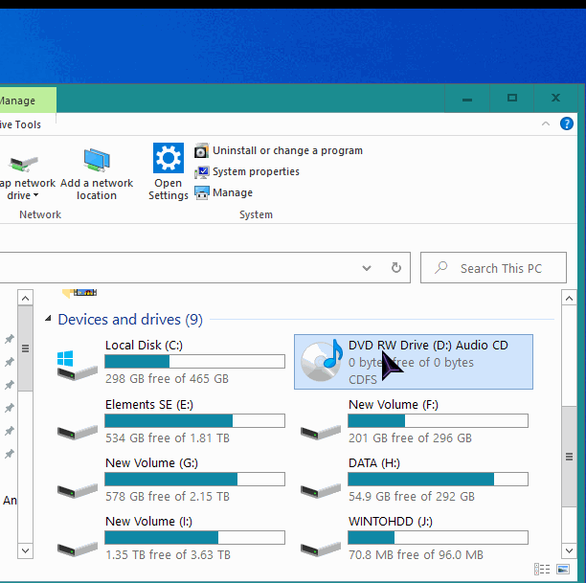
Task: Click Uninstall or change a program
Action: point(287,150)
